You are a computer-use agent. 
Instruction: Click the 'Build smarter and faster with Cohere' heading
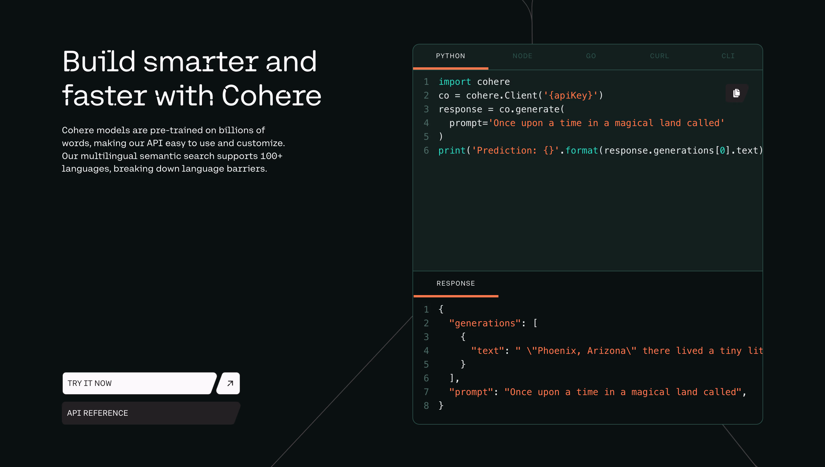pyautogui.click(x=191, y=78)
